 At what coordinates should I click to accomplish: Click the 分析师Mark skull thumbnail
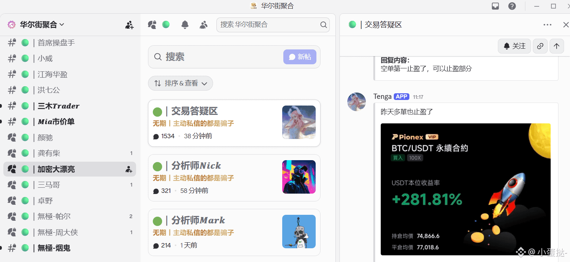[x=299, y=232]
